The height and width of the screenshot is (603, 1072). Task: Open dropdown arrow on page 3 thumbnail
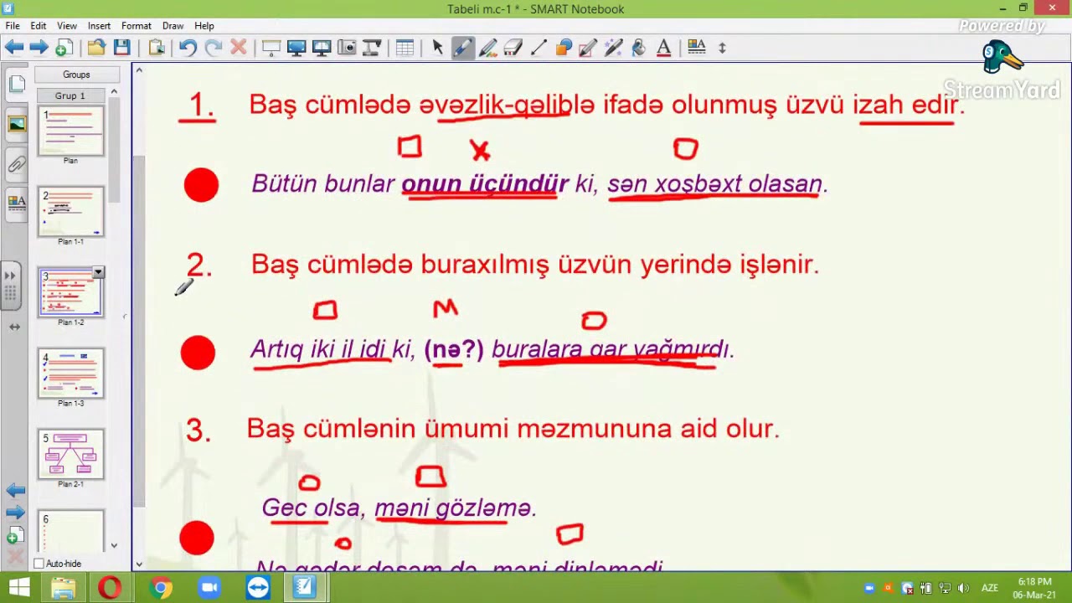pos(98,273)
